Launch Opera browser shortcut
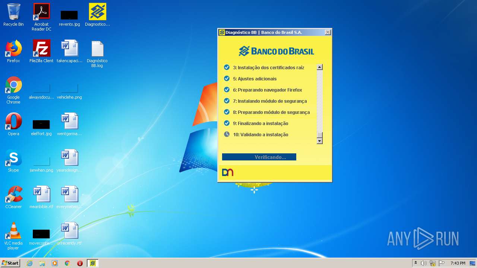Screen dimensions: 477x268 13,124
